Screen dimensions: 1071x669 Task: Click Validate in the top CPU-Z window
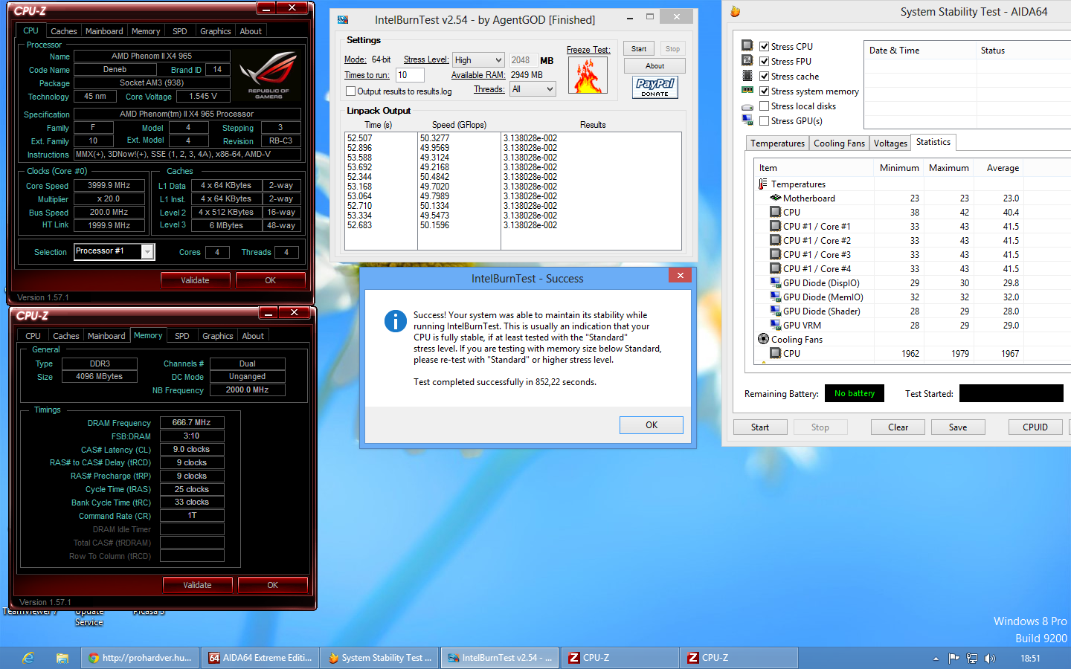195,280
